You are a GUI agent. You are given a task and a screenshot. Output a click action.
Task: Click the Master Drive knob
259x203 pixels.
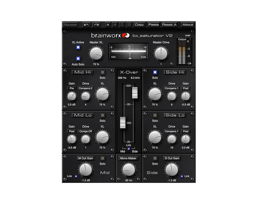pos(161,53)
